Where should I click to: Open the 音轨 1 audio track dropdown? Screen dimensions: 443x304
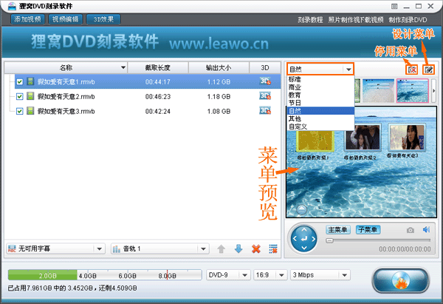pyautogui.click(x=160, y=249)
